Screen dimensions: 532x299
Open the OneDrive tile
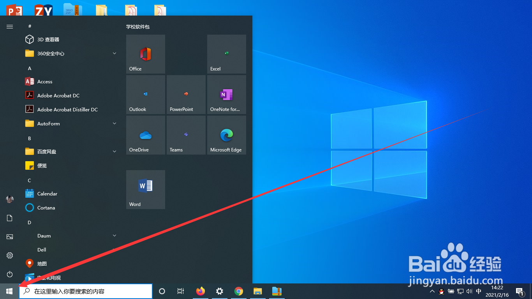(x=146, y=135)
